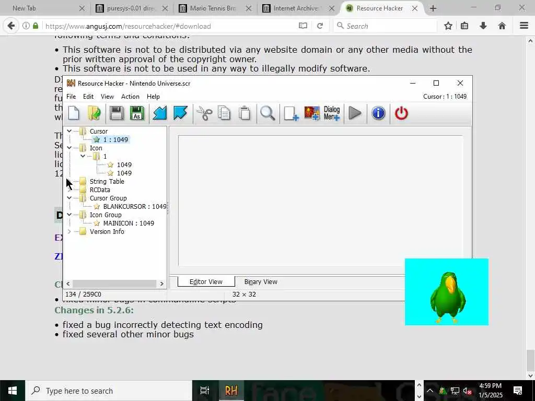Screen dimensions: 535x401
Task: Click the tree panel's left scroll arrow
Action: click(x=68, y=284)
